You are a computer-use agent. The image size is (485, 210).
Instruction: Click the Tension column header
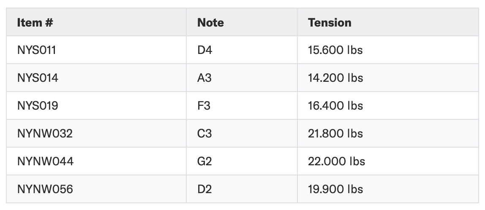330,22
